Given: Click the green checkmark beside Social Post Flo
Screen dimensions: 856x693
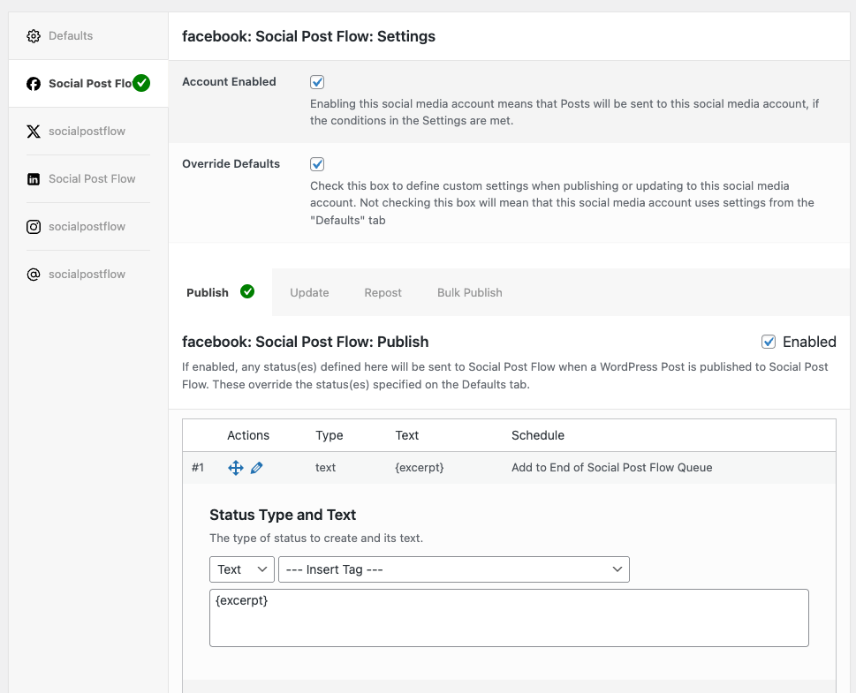Looking at the screenshot, I should coord(141,83).
